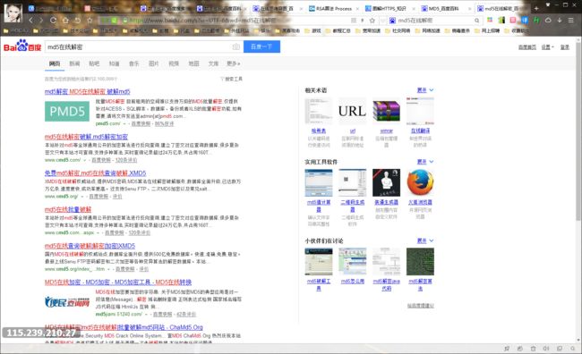Click the green H extension icon
This screenshot has width=582, height=354.
pyautogui.click(x=536, y=21)
